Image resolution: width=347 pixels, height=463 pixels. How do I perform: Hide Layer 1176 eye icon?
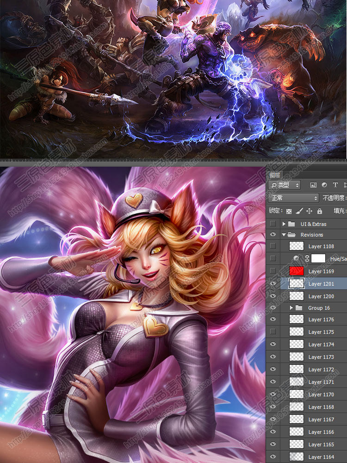(x=273, y=319)
